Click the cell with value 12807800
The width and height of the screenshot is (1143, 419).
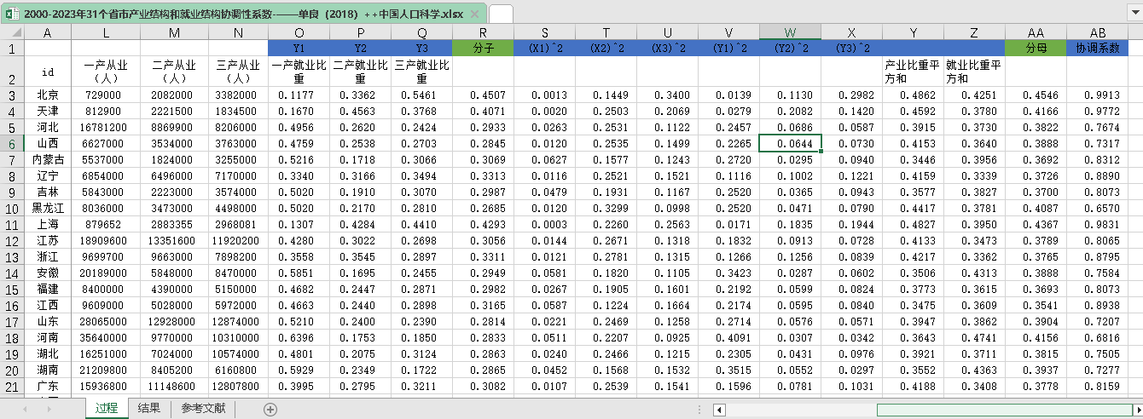point(238,387)
